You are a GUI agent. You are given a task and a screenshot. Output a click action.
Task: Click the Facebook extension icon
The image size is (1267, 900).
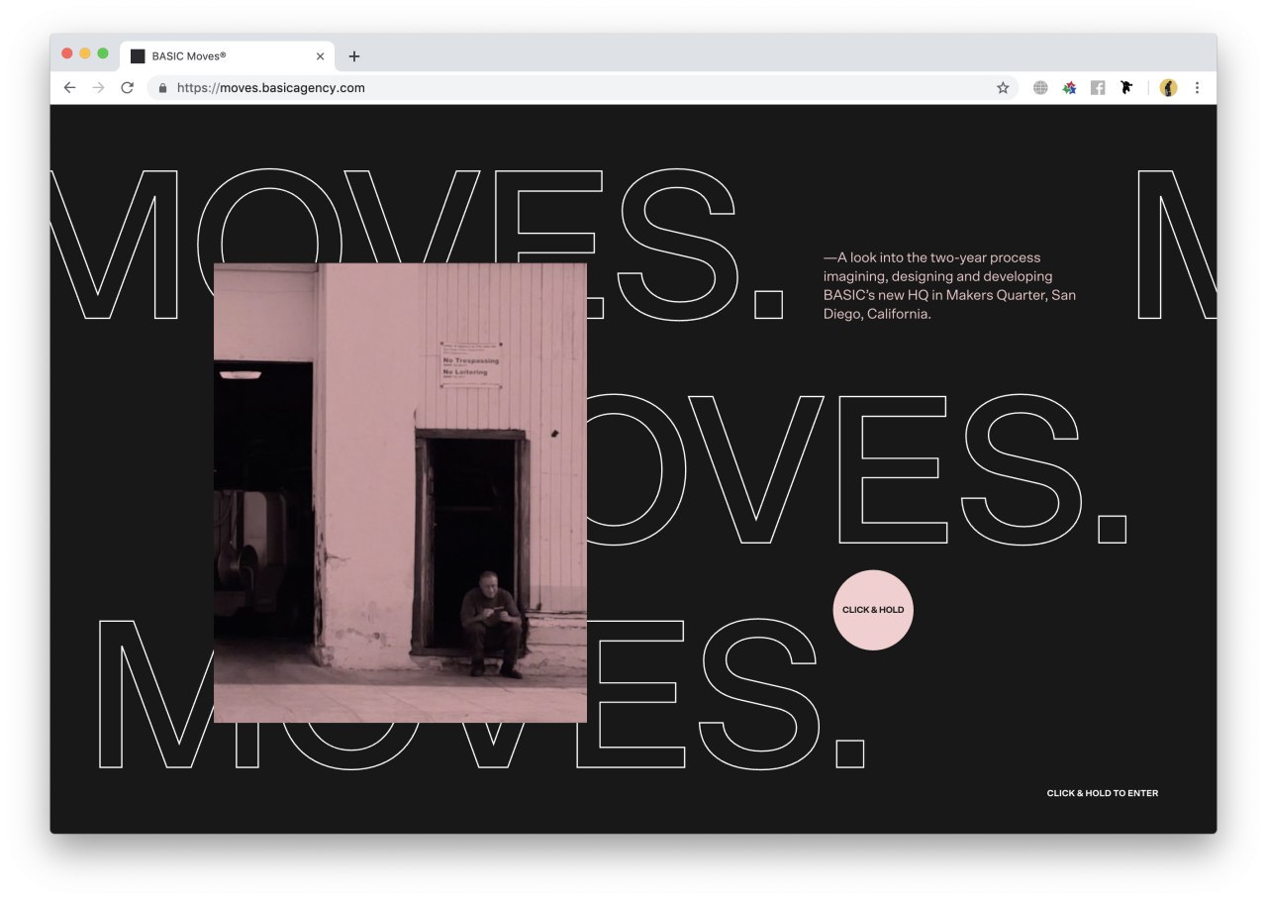tap(1098, 88)
